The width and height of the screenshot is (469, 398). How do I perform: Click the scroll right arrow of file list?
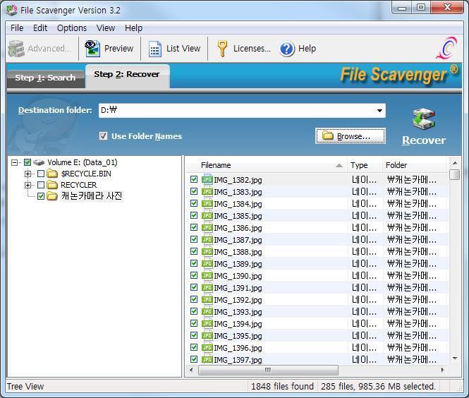443,370
